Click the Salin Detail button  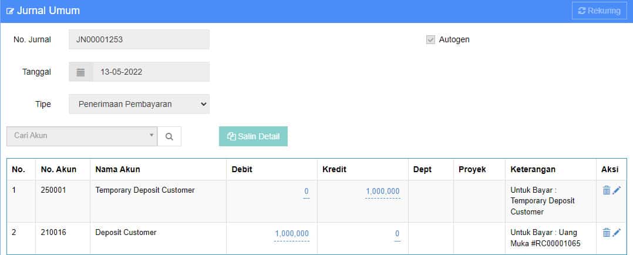[x=253, y=136]
